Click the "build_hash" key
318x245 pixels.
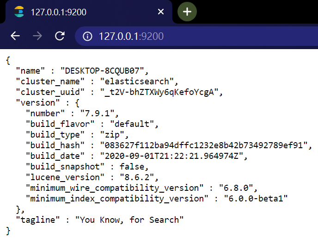pyautogui.click(x=55, y=145)
